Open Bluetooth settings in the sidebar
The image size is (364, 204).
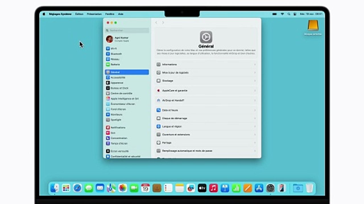127,54
